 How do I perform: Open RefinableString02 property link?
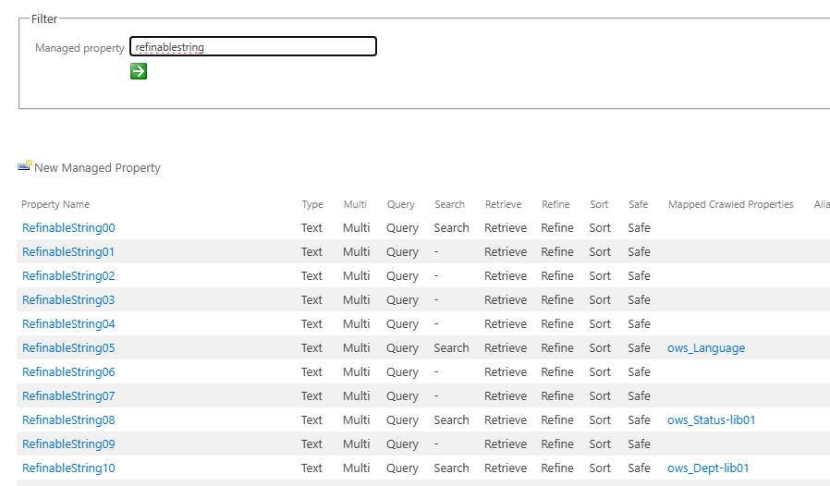68,276
